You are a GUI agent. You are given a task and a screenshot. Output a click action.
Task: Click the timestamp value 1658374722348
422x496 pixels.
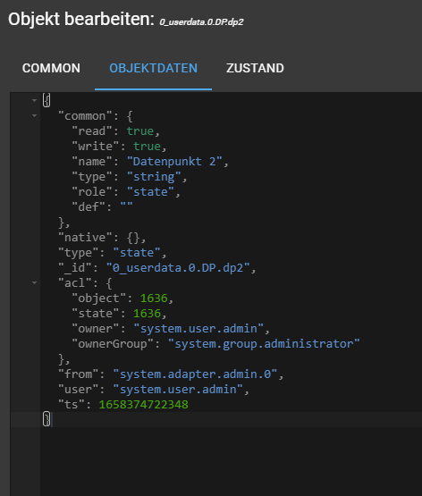click(143, 404)
